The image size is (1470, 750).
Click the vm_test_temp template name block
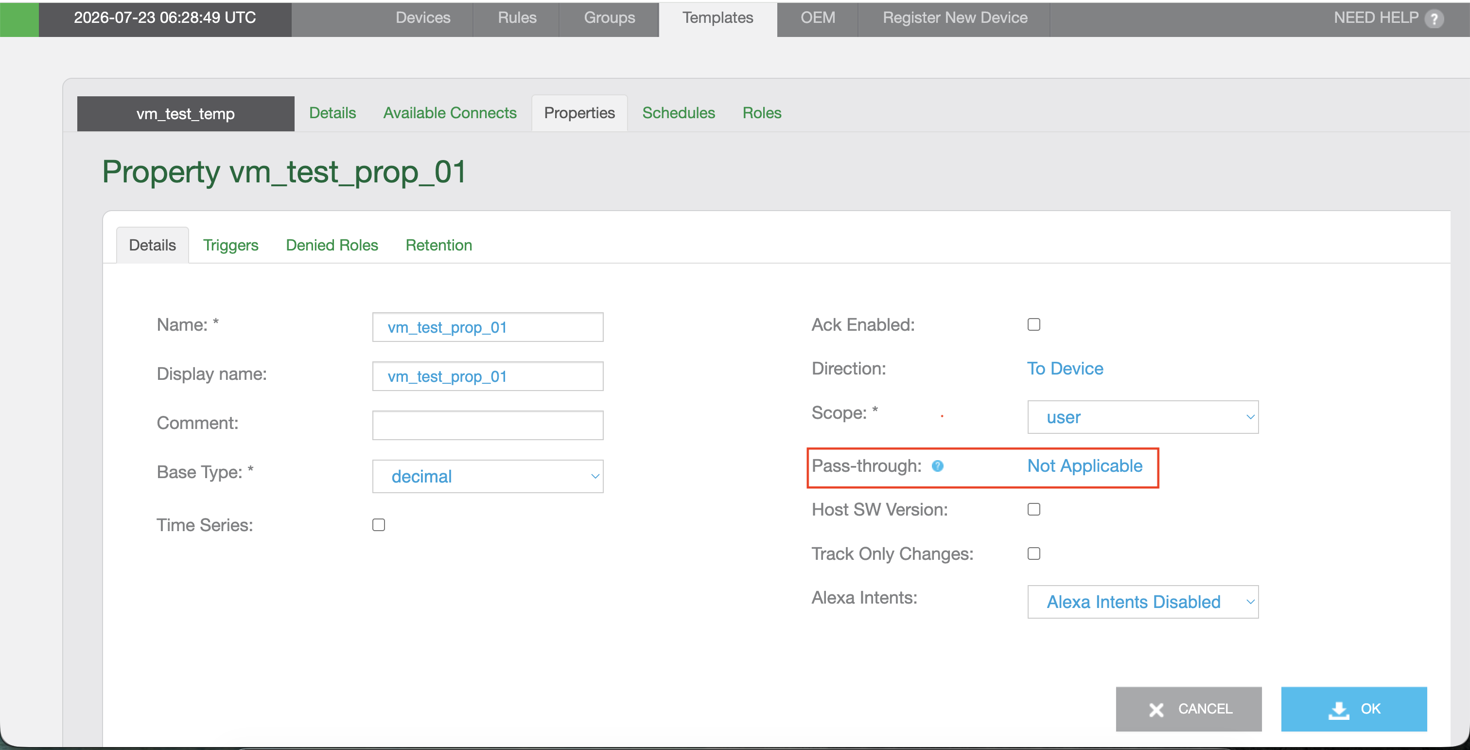coord(186,114)
